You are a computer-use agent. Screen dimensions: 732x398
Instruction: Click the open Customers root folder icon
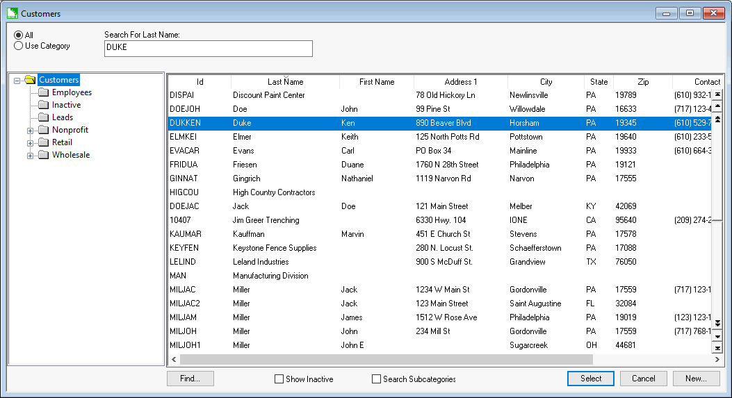[x=30, y=80]
